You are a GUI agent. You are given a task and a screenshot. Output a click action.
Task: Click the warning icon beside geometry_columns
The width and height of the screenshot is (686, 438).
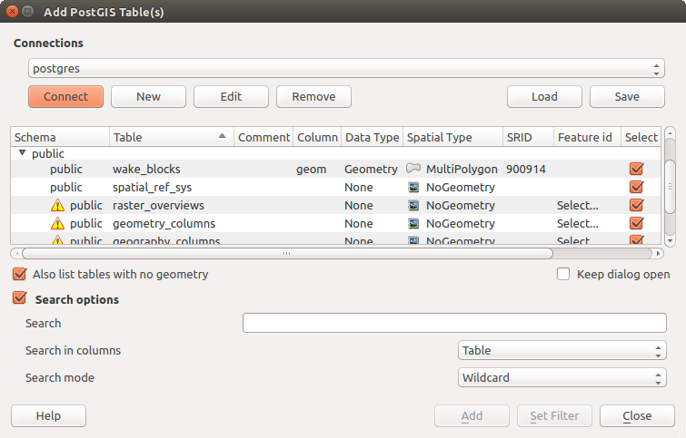(58, 224)
